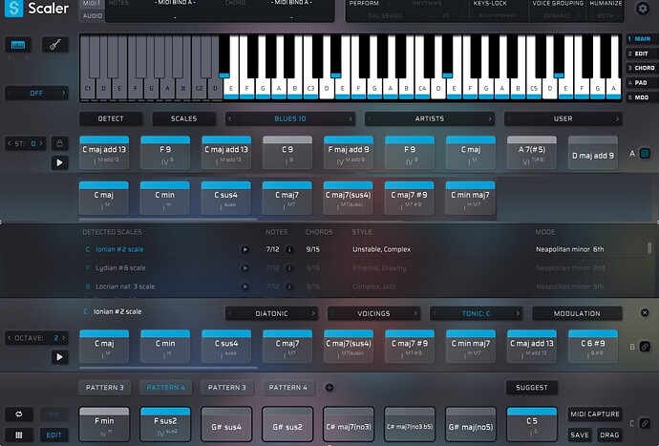Toggle the PERFORM mode
The image size is (659, 446).
click(x=364, y=4)
